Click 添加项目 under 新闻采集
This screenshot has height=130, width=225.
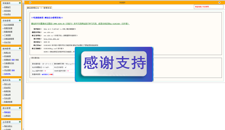[7, 88]
